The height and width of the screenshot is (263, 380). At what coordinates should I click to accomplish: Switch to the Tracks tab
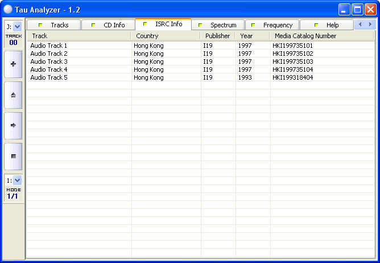[54, 25]
